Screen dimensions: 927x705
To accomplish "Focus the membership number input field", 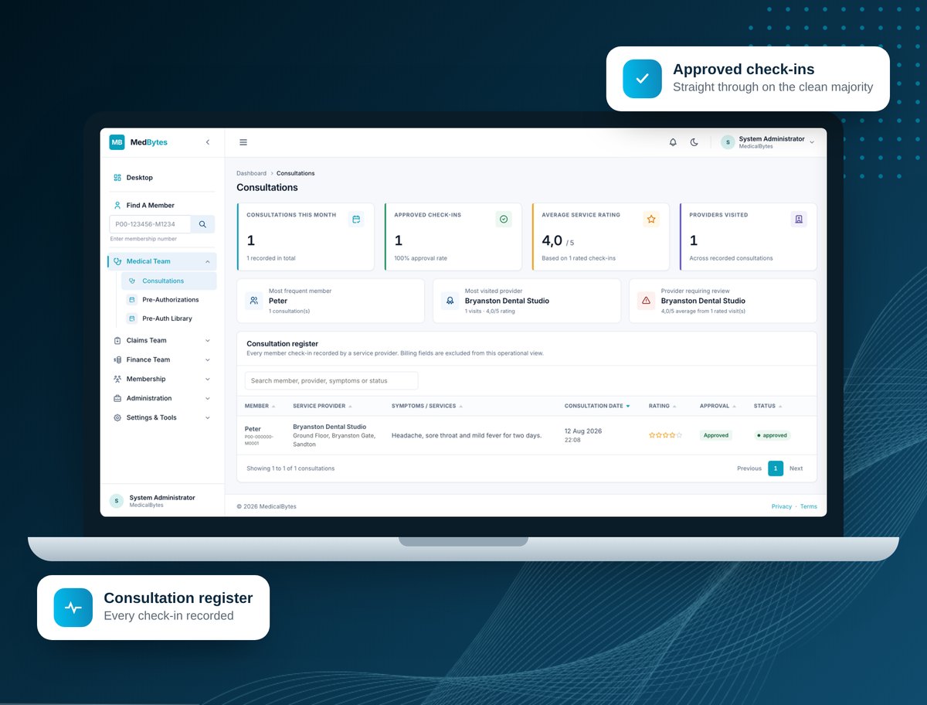I will point(150,224).
